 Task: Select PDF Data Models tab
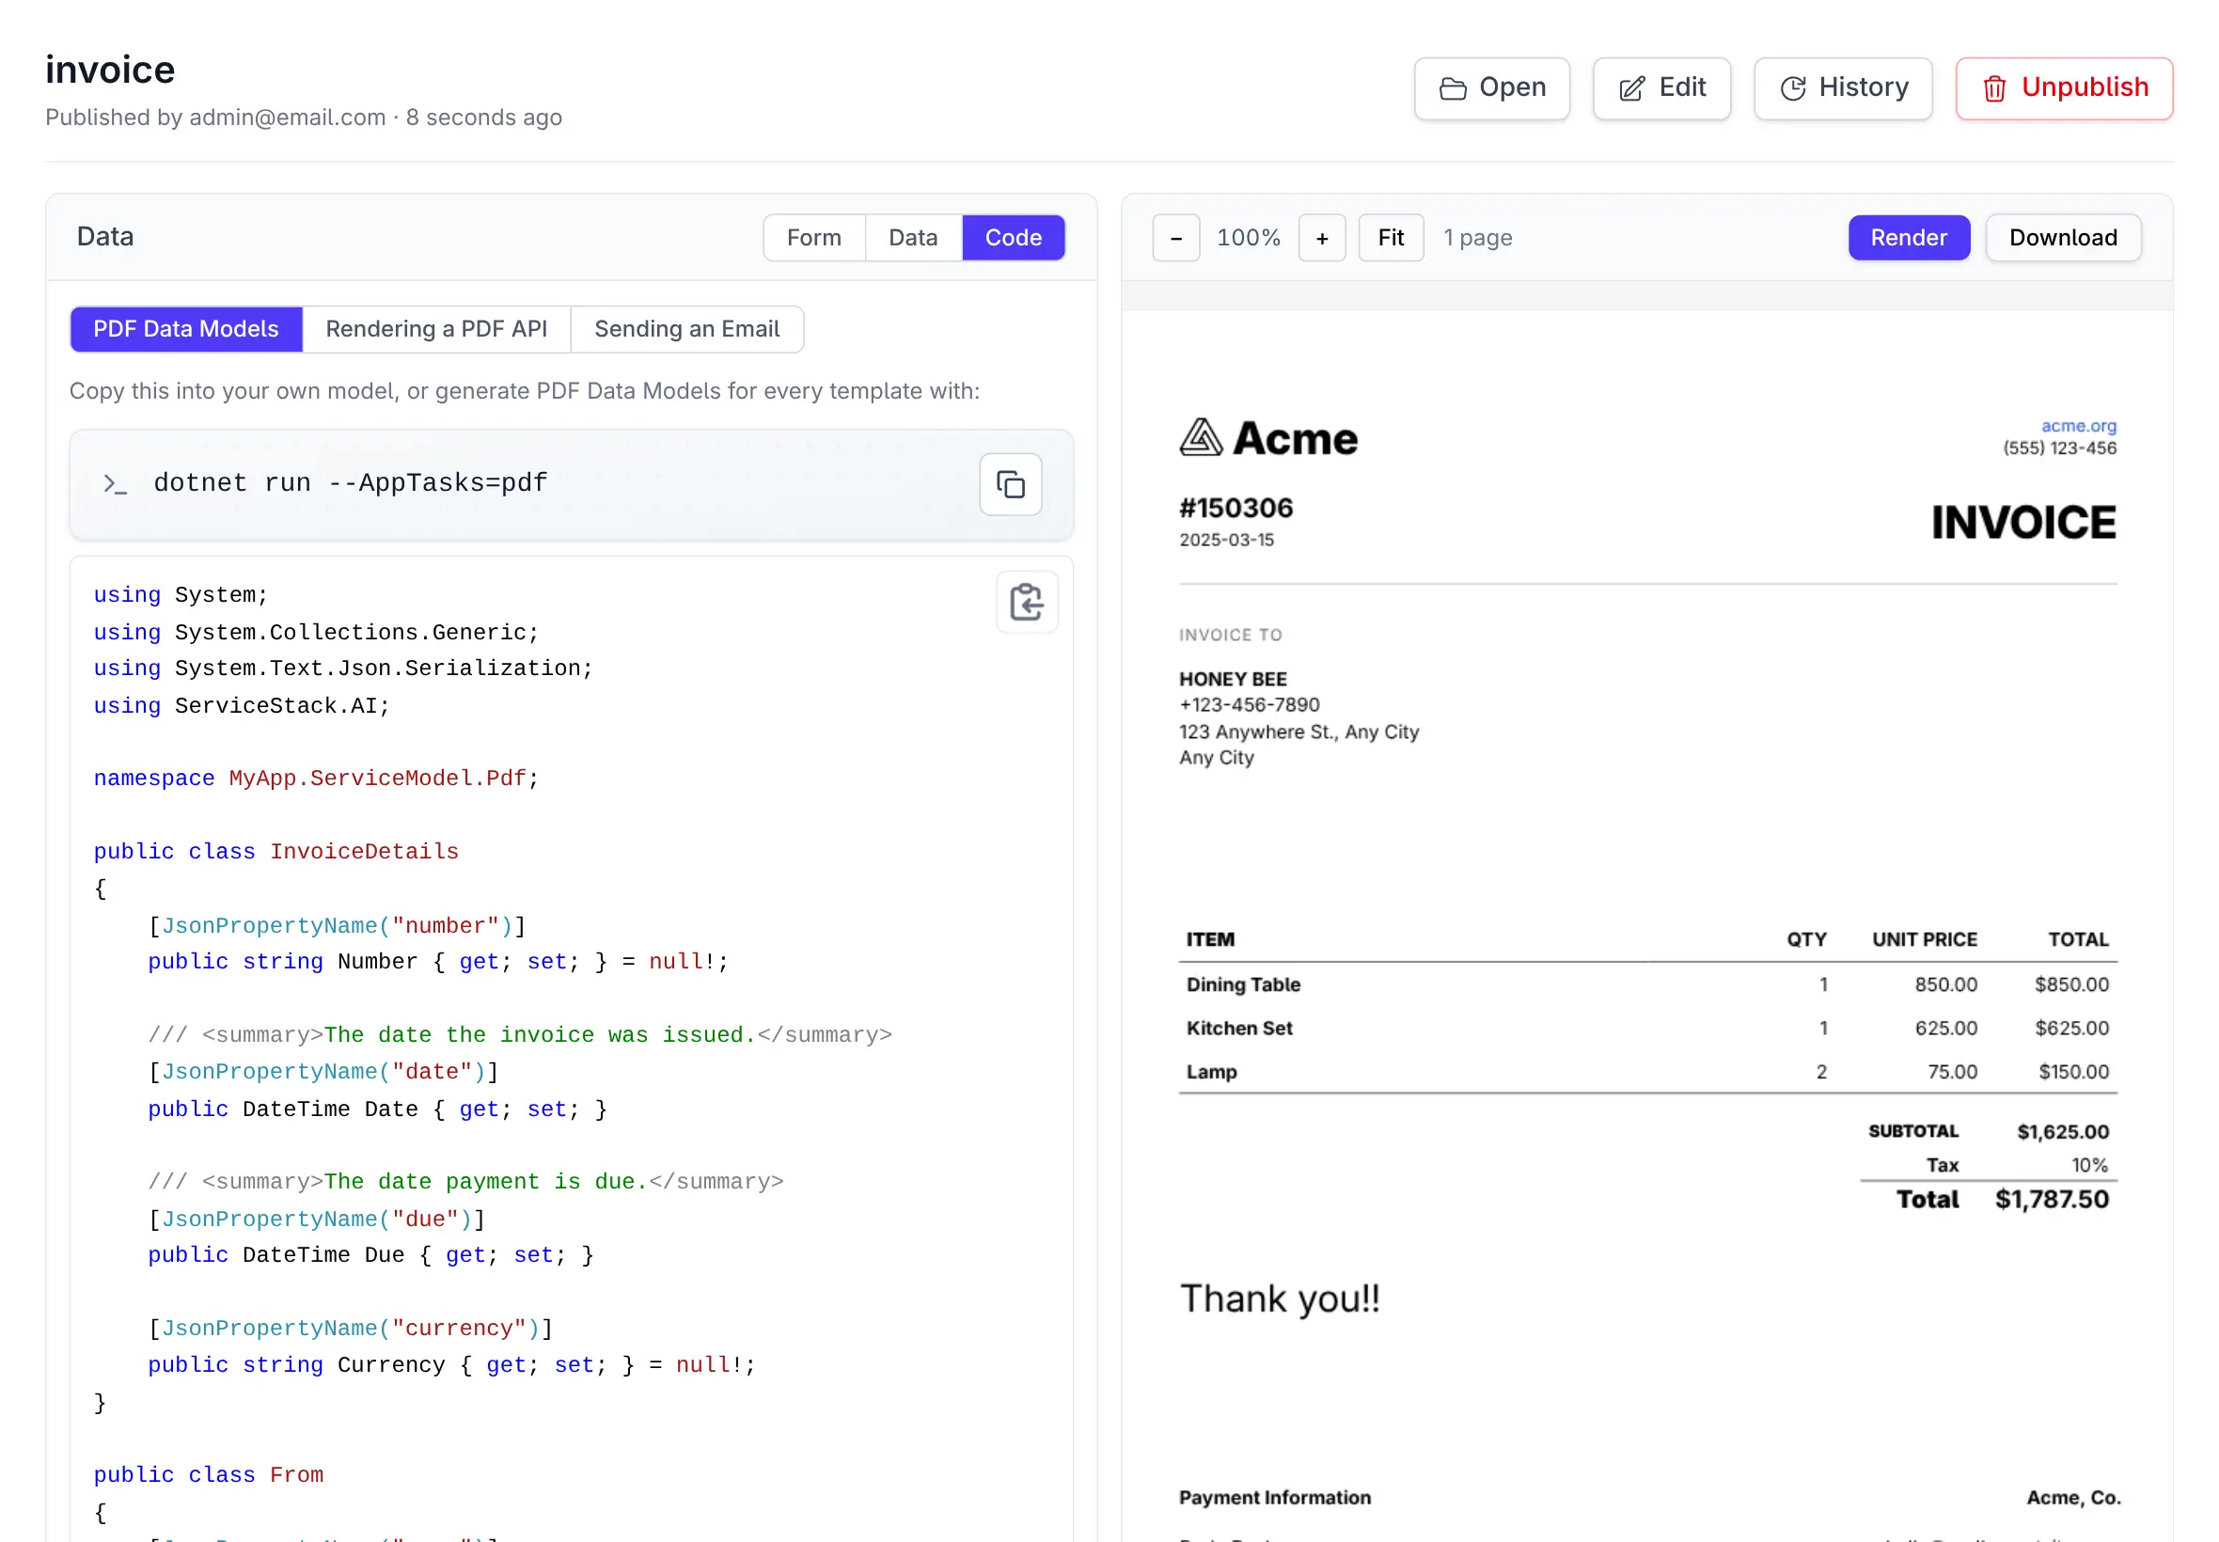(x=185, y=329)
